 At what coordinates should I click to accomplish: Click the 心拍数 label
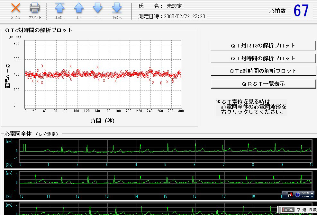coord(277,11)
